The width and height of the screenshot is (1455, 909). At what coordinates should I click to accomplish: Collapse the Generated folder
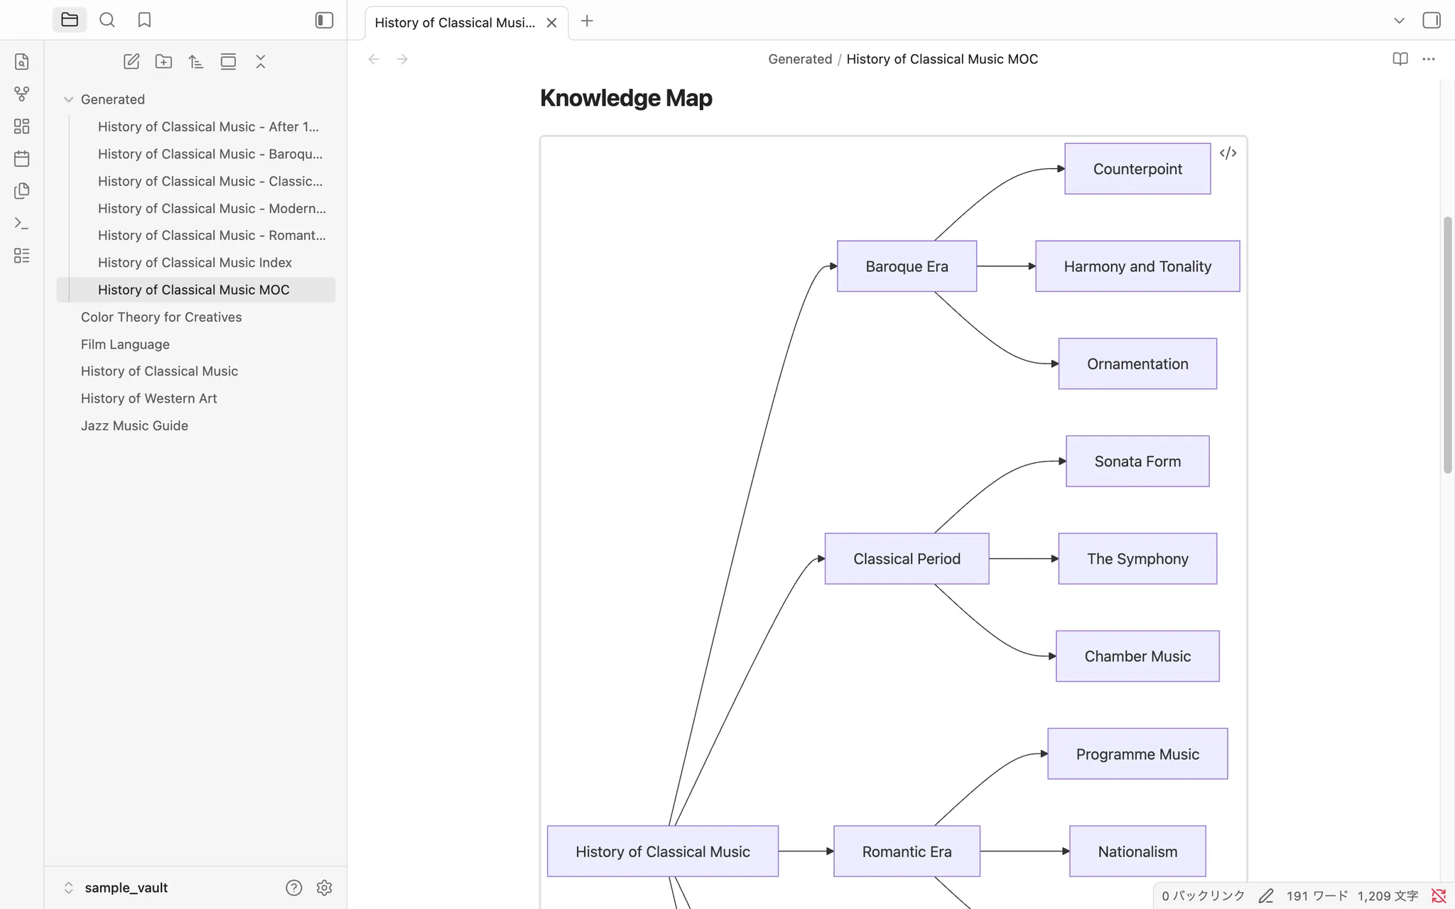[x=69, y=99]
